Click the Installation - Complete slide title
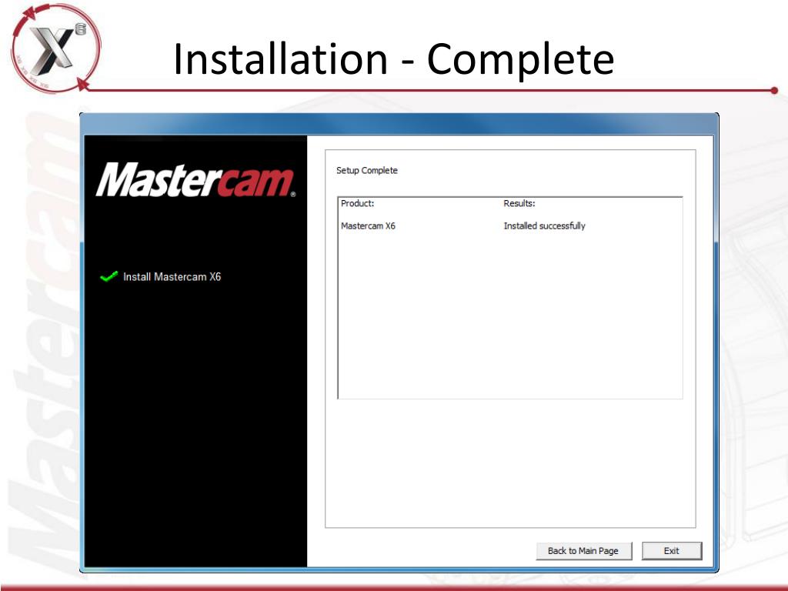 393,59
